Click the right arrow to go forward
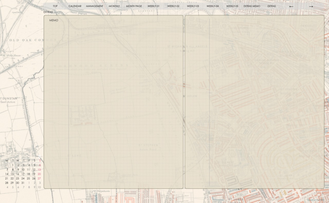Screen dimensions: 329x203 [x=311, y=6]
